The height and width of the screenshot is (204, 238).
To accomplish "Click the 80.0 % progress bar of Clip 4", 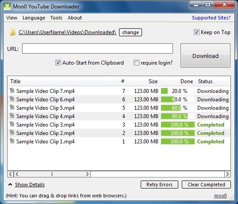I will (x=178, y=116).
